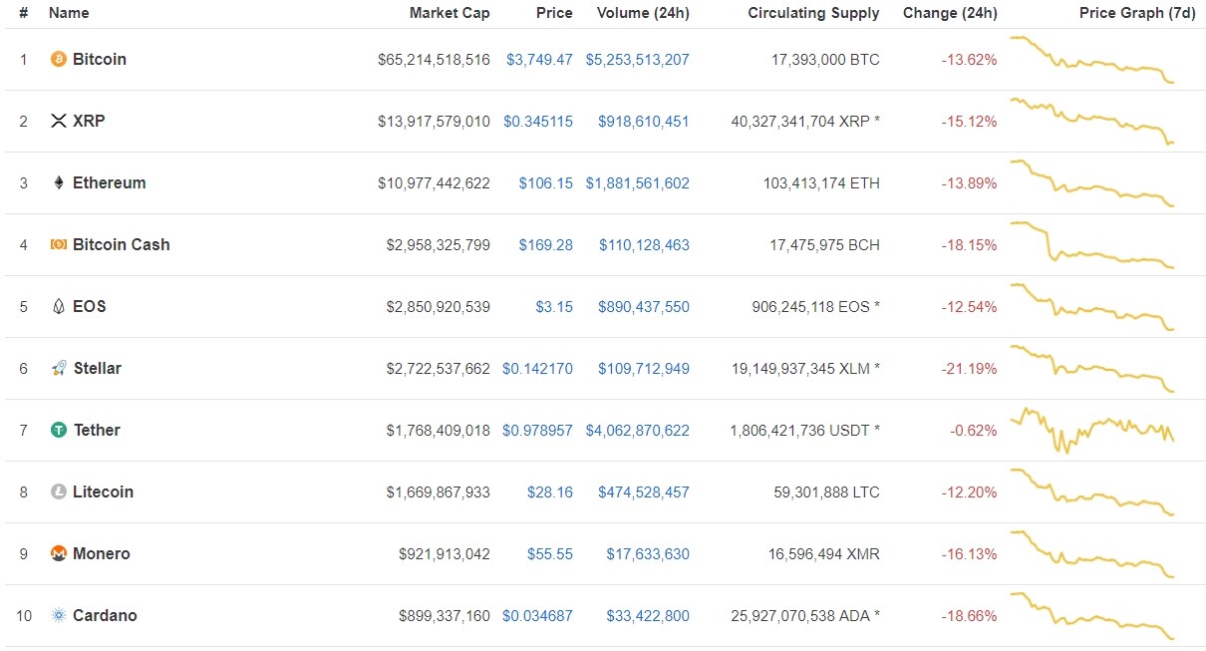Viewport: 1206px width, 651px height.
Task: Sort by Circulating Supply header
Action: [814, 13]
